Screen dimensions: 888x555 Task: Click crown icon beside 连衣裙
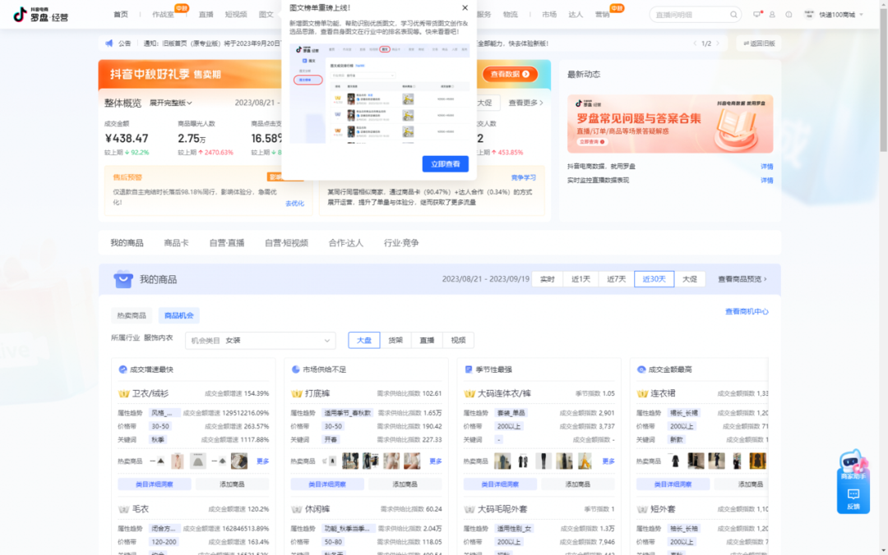[x=641, y=393]
